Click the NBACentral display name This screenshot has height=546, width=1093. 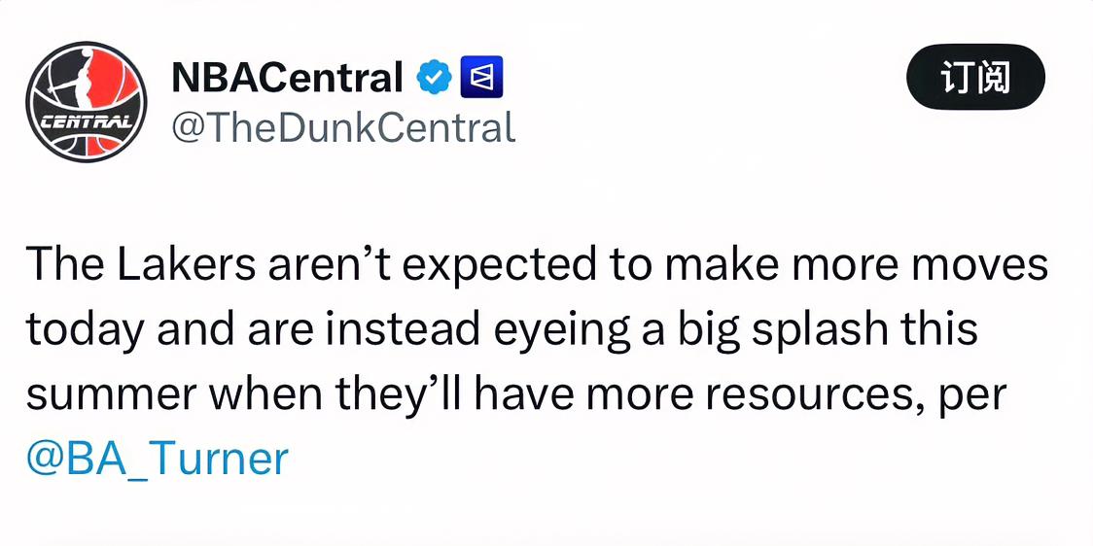pyautogui.click(x=287, y=78)
